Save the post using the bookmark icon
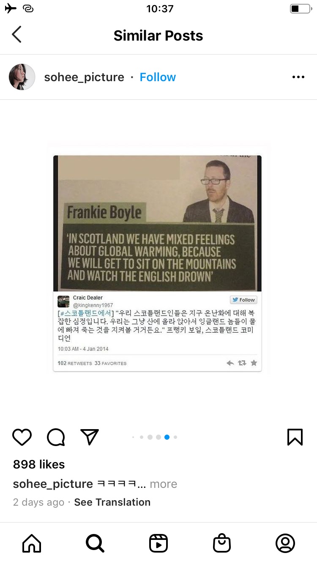 (x=295, y=437)
